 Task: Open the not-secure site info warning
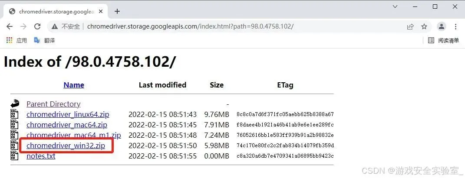[x=55, y=26]
